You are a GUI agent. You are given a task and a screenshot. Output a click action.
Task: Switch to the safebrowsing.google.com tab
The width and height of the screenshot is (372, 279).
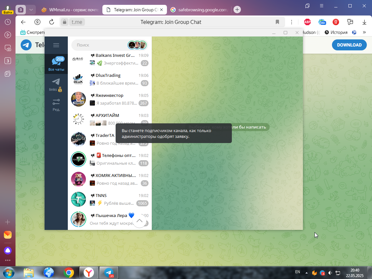pyautogui.click(x=200, y=10)
